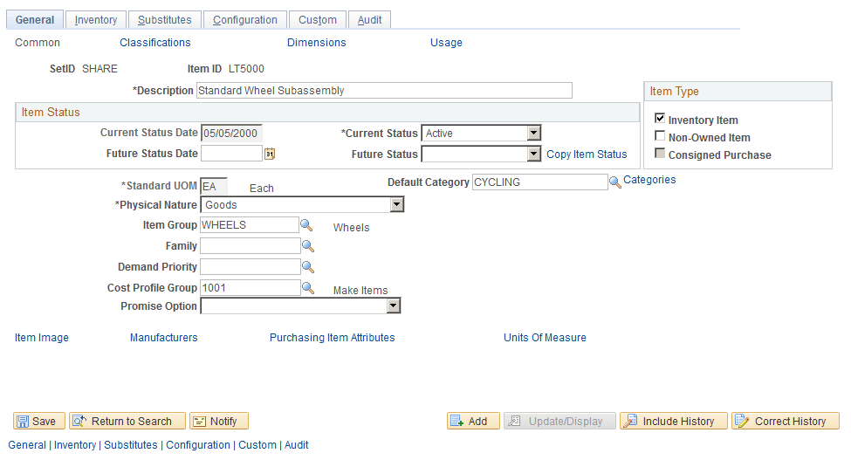Click the Save button

39,421
